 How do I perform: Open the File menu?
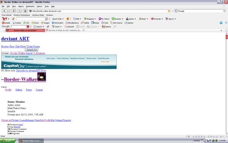click(x=3, y=6)
